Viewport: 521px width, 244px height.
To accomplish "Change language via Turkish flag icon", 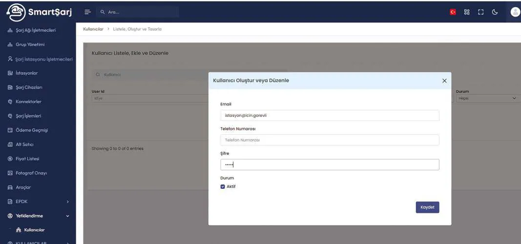I will pyautogui.click(x=453, y=12).
